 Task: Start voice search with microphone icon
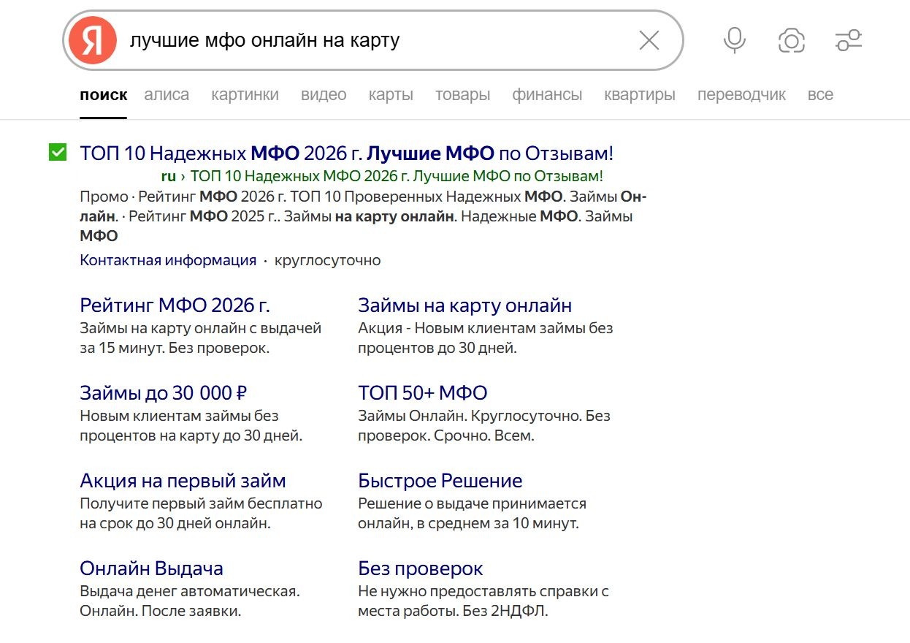(x=735, y=40)
